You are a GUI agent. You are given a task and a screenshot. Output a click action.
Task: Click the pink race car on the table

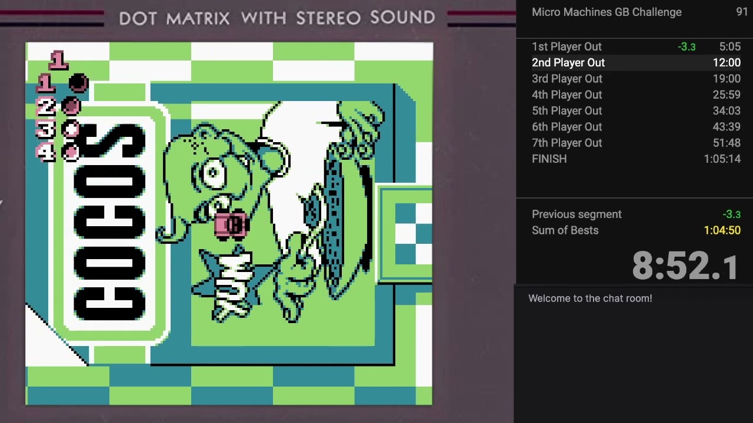pyautogui.click(x=231, y=225)
